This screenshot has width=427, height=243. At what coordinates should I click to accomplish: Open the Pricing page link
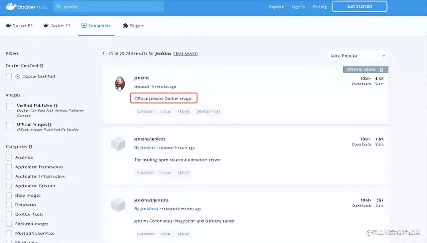pyautogui.click(x=320, y=7)
